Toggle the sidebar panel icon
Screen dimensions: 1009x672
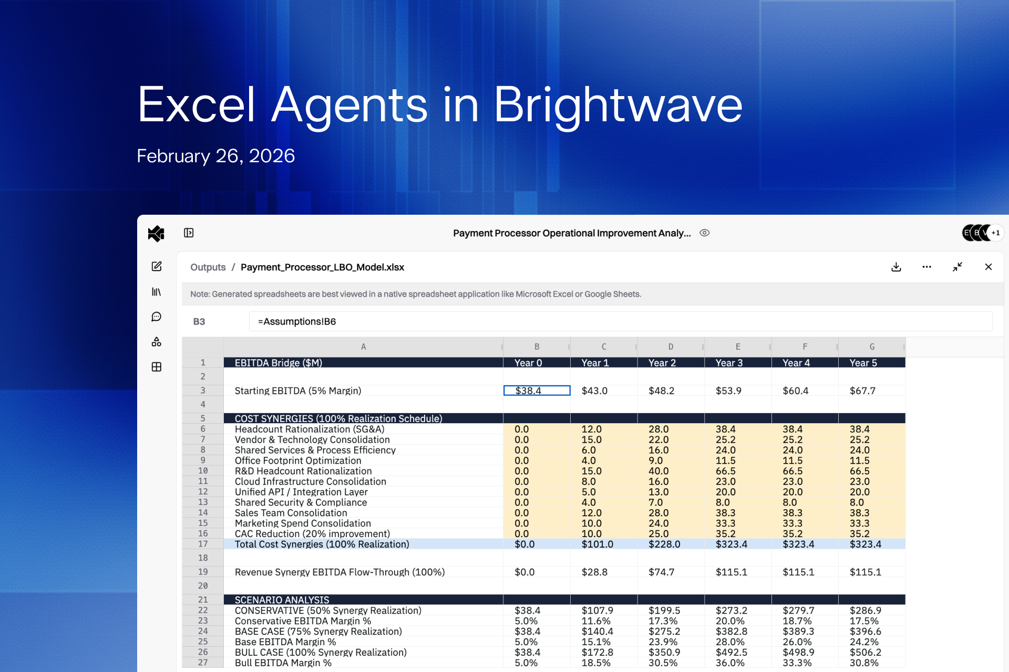pyautogui.click(x=189, y=233)
